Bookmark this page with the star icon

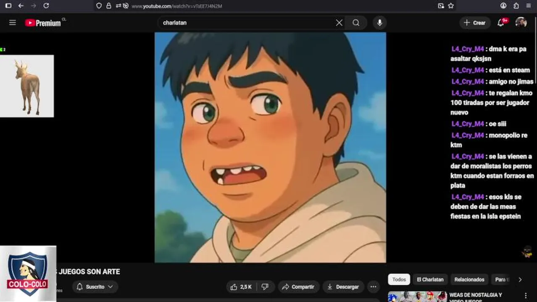(x=451, y=6)
